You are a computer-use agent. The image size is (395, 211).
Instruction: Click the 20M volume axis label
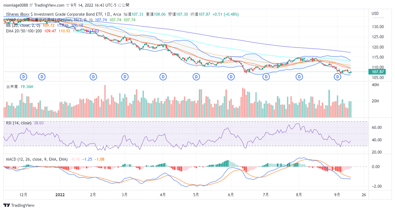[x=376, y=101]
